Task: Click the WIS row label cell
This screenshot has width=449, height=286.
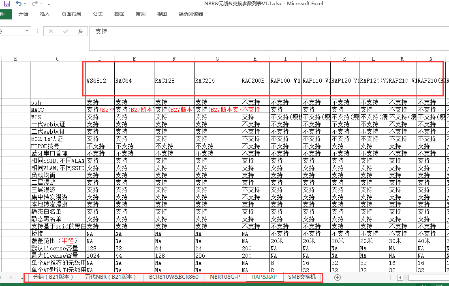Action: (x=58, y=117)
